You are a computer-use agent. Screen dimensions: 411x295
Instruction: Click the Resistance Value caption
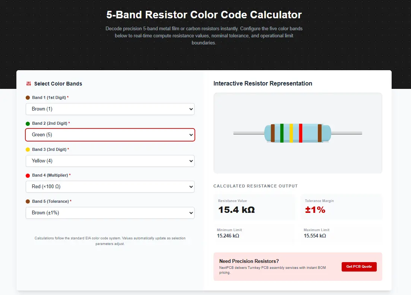(233, 201)
